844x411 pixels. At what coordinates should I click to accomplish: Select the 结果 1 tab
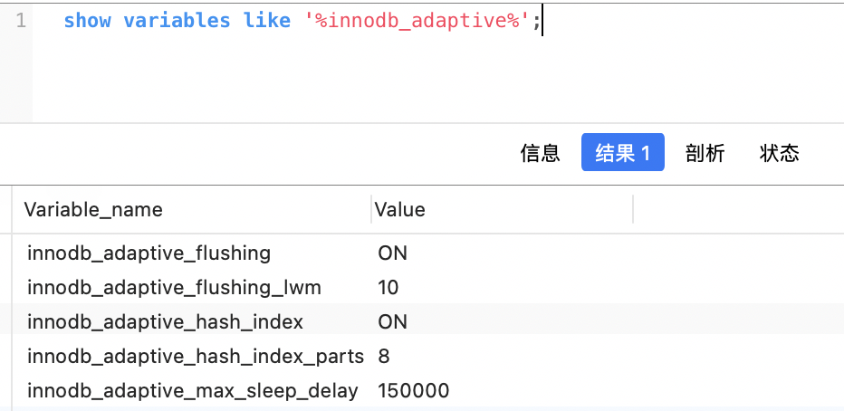tap(623, 153)
